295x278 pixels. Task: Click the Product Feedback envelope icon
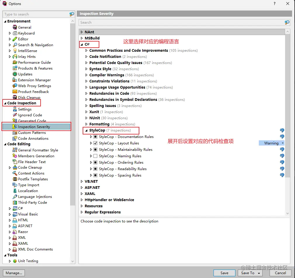(15, 91)
